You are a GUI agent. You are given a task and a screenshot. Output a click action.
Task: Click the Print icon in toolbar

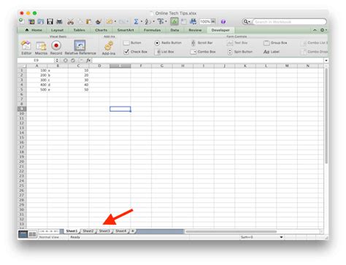pos(59,22)
